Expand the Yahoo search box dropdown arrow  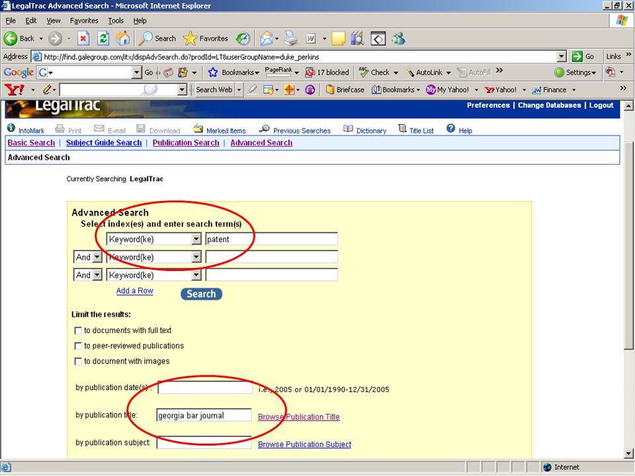[x=182, y=89]
